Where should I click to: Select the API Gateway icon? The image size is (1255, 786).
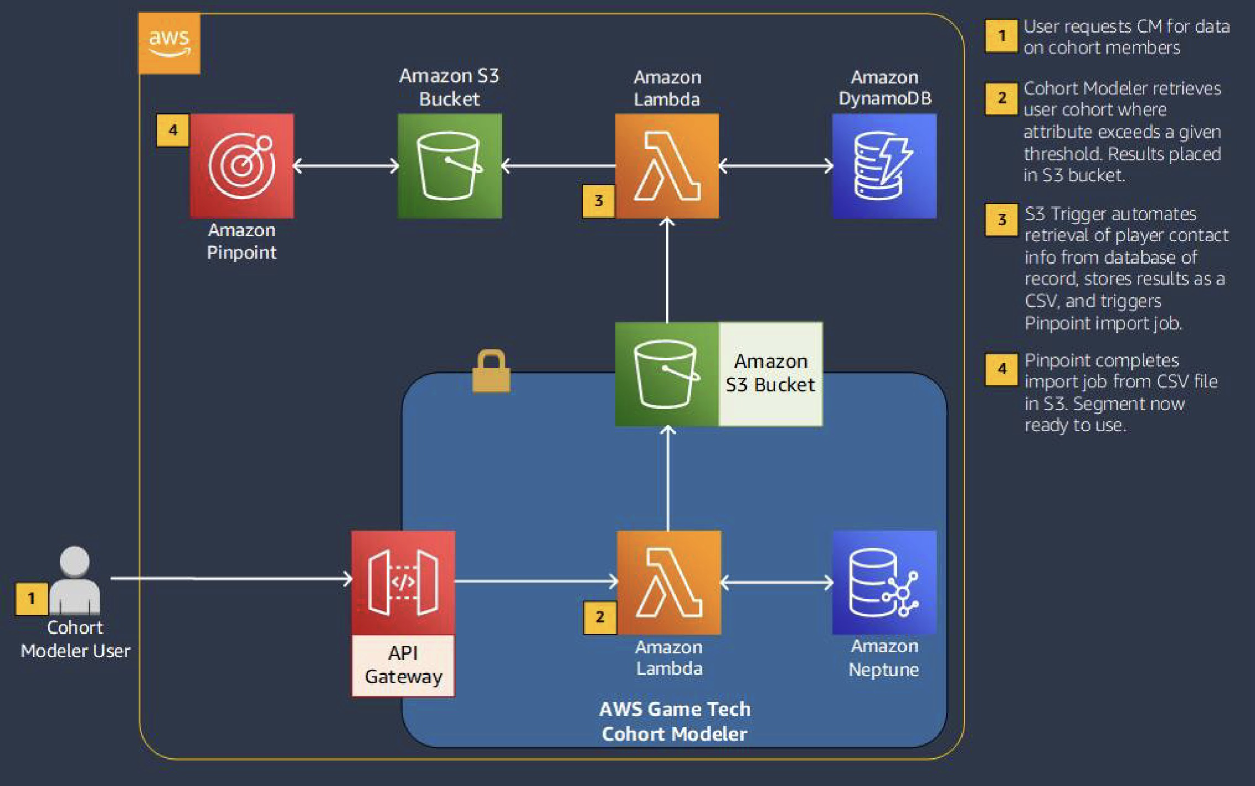[403, 583]
